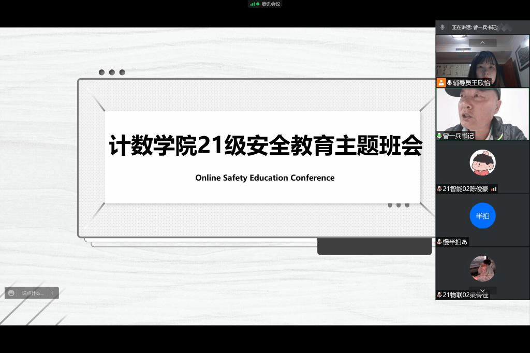The height and width of the screenshot is (353, 530).
Task: Click the 腾讯会议 title at top
Action: (x=271, y=4)
